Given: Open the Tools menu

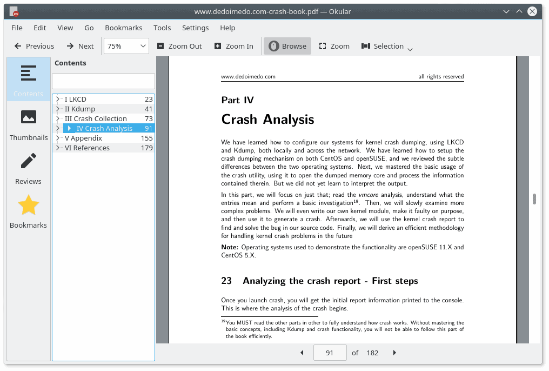Looking at the screenshot, I should [162, 28].
